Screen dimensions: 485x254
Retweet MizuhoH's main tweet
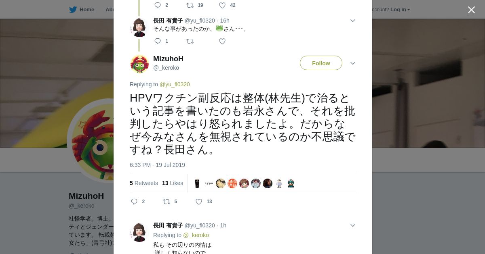tap(167, 202)
